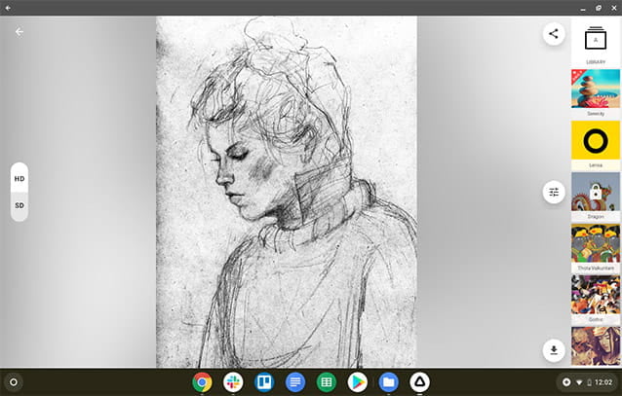Open the adjustment sliders settings icon

[554, 192]
